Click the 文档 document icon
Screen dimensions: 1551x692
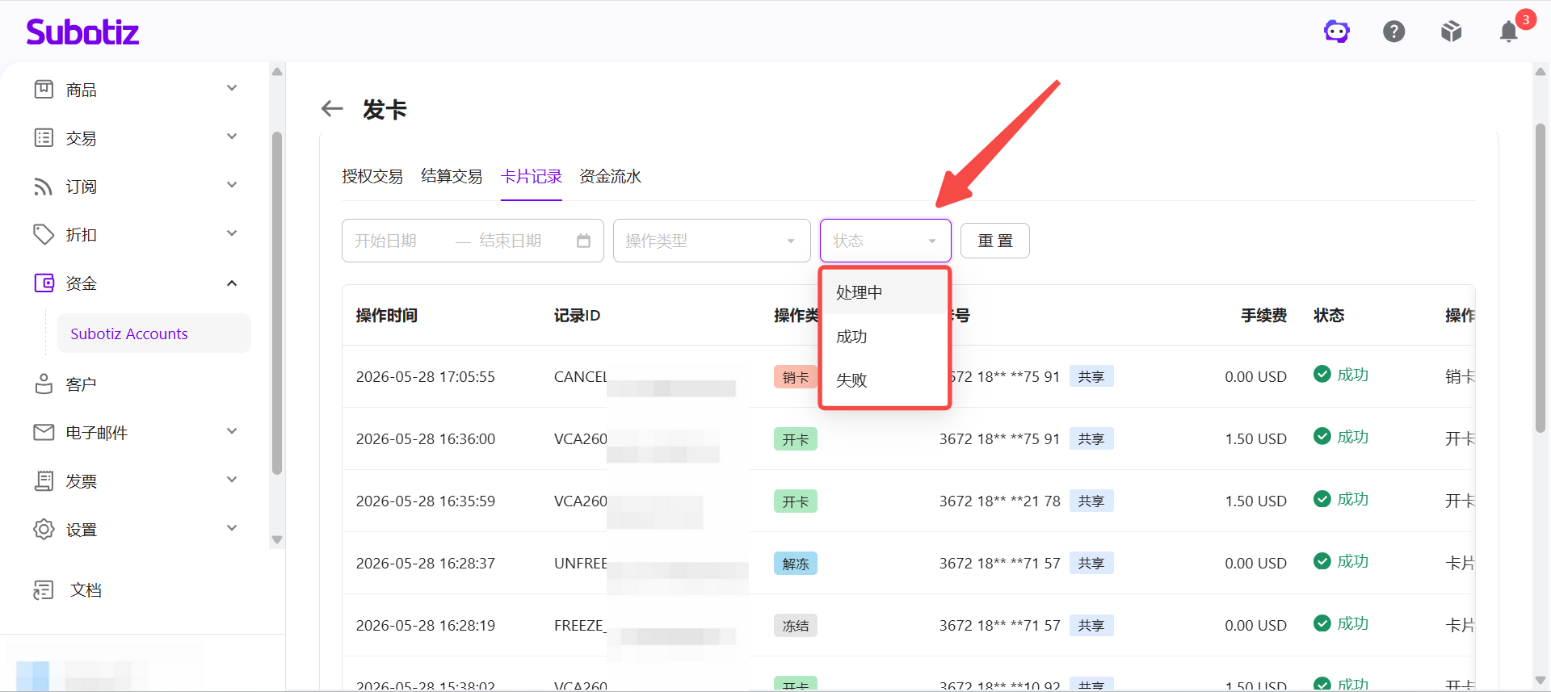(44, 589)
